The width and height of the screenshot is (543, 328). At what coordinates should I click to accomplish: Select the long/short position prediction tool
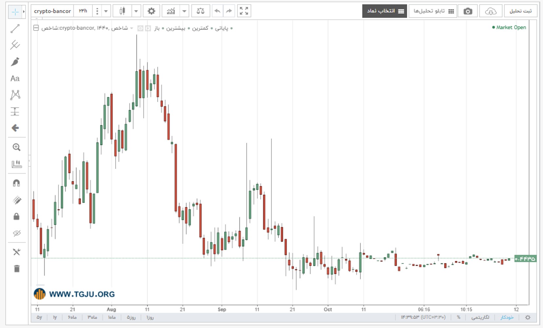15,112
